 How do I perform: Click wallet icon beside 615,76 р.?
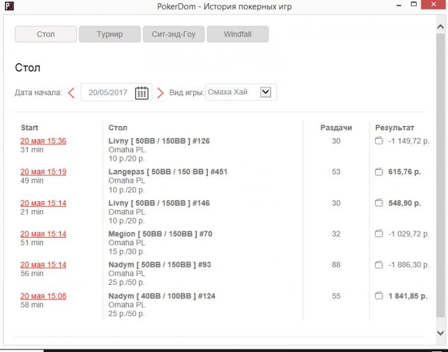click(379, 172)
